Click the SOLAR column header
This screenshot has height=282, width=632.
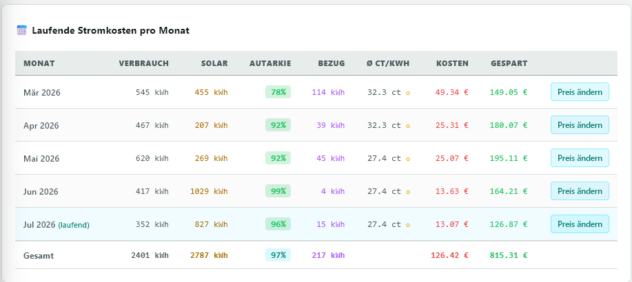[214, 63]
